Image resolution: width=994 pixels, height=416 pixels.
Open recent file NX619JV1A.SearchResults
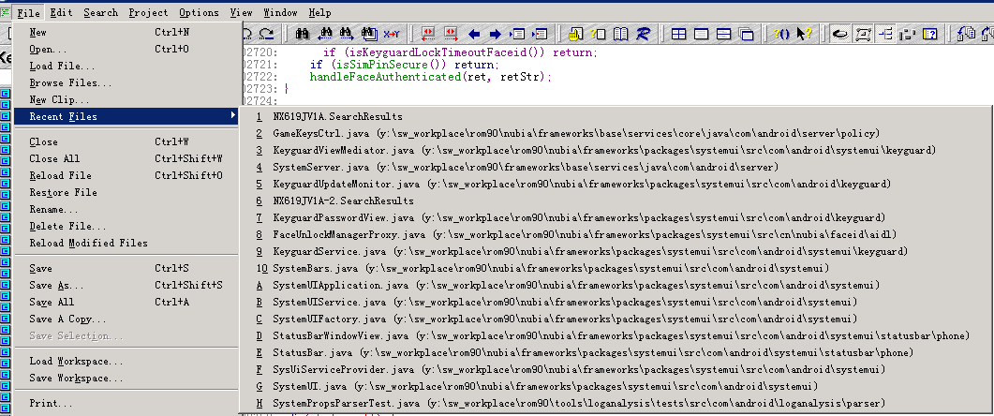point(616,117)
